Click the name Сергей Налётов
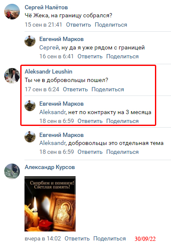This screenshot has width=171, height=243. (x=46, y=8)
